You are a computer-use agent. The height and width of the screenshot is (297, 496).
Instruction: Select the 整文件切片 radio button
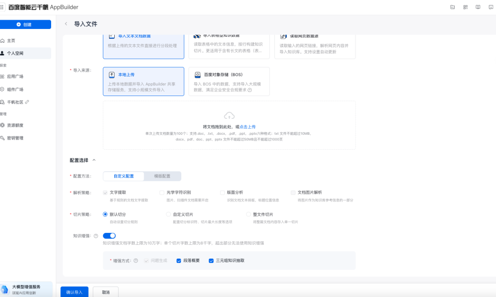coord(249,214)
